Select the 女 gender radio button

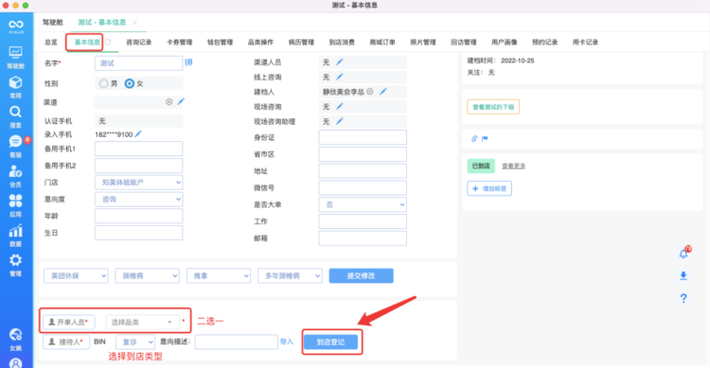tap(130, 83)
